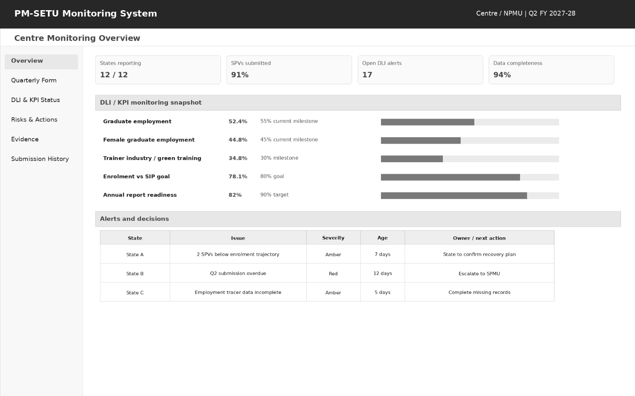Select the State B cell
Viewport: 635px width, 396px height.
tap(135, 274)
